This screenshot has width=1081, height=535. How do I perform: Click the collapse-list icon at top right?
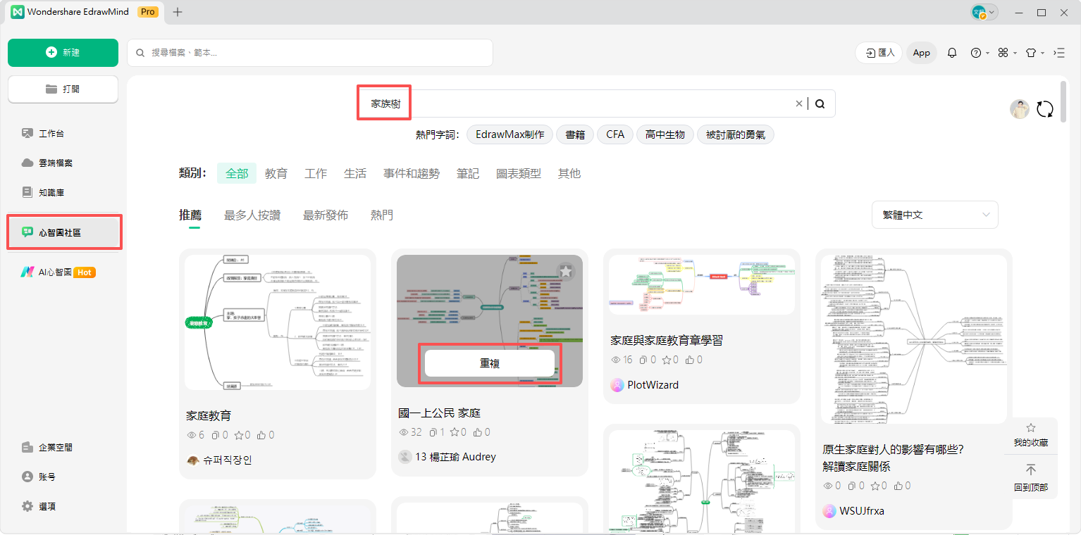[x=1059, y=52]
